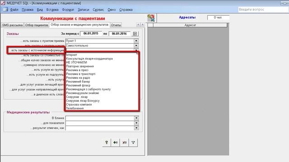The width and height of the screenshot is (289, 162).
Task: Expand the Самостоятельно dropdown arrow
Action: [x=136, y=45]
